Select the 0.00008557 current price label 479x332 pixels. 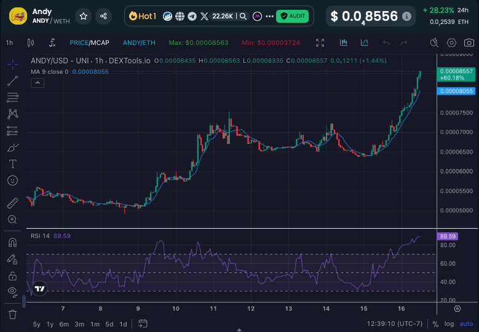(456, 74)
